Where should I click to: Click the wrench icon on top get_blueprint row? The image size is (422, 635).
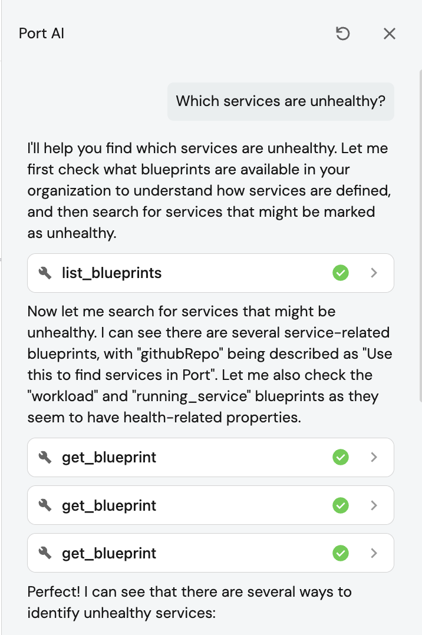(x=45, y=457)
